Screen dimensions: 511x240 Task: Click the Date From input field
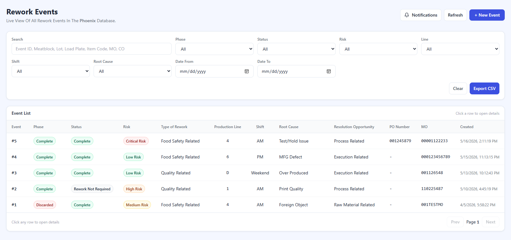pos(214,71)
